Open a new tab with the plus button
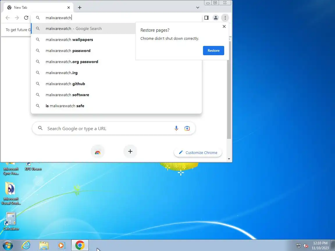The width and height of the screenshot is (335, 251). (x=80, y=8)
